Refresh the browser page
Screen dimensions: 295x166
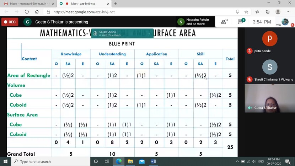click(x=27, y=12)
